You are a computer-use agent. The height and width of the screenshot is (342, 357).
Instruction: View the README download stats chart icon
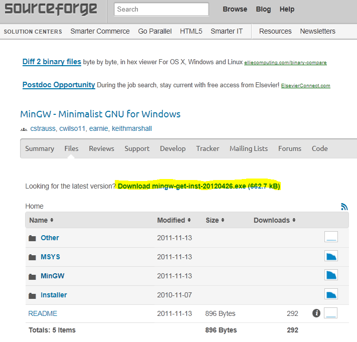pos(330,313)
